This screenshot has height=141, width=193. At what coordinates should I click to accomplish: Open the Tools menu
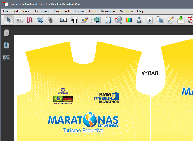(93, 11)
